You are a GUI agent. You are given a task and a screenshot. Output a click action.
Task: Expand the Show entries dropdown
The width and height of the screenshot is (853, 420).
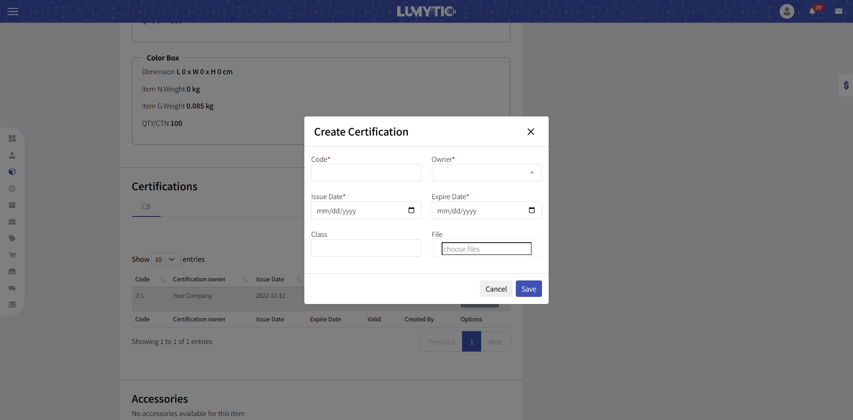click(x=165, y=259)
